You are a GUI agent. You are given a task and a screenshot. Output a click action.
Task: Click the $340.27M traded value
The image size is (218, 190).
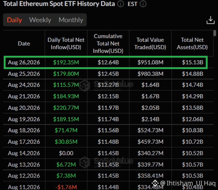tap(150, 153)
